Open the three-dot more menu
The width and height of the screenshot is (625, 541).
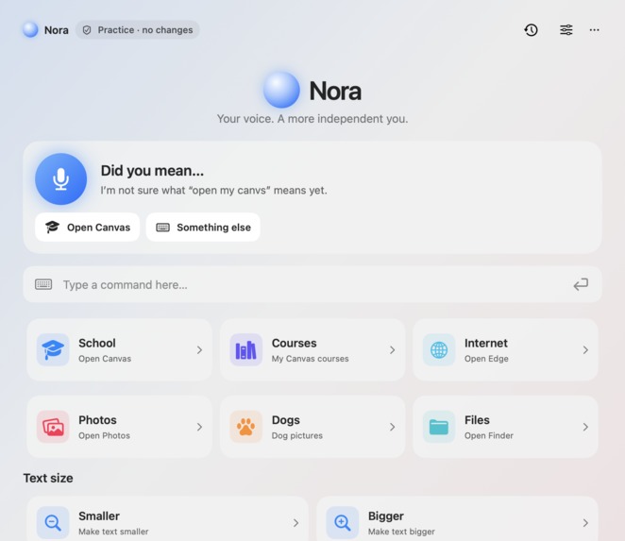click(x=594, y=30)
